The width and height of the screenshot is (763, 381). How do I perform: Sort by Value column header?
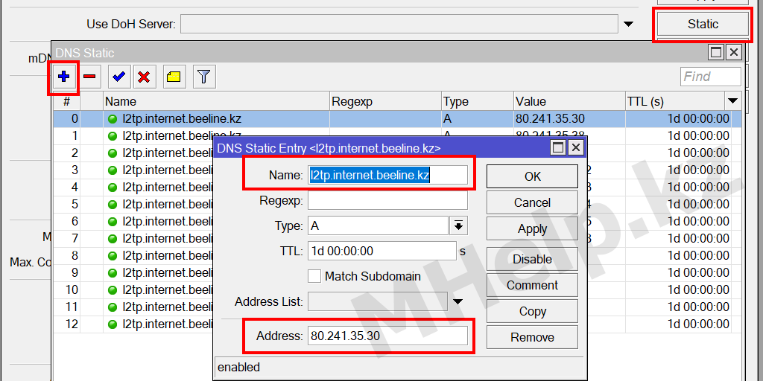(x=569, y=101)
